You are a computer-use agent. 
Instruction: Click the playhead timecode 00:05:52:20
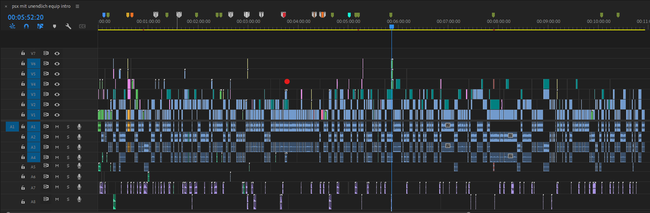click(x=25, y=17)
